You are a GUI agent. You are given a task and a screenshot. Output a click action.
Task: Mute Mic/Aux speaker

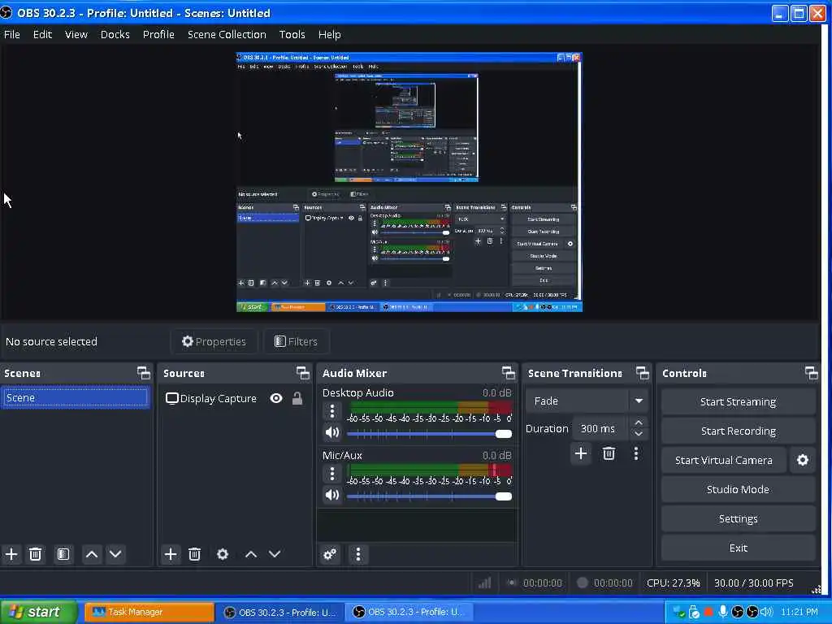(332, 495)
